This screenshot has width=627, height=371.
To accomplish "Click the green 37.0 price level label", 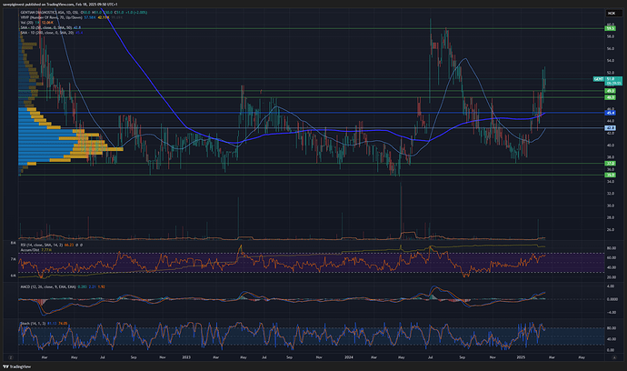I will tap(610, 164).
